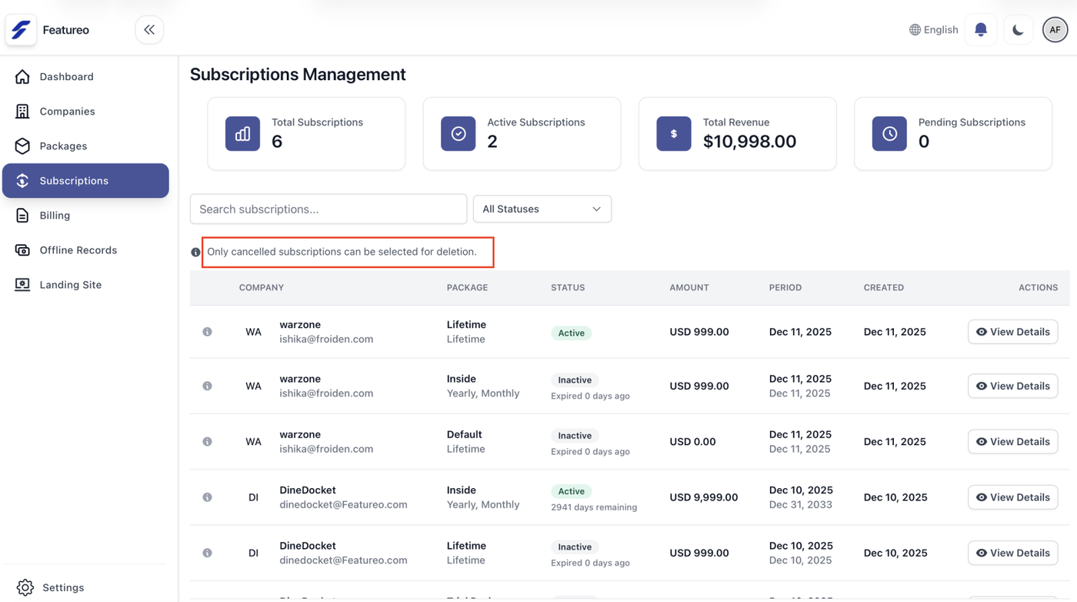This screenshot has height=602, width=1077.
Task: Expand the All Statuses dropdown
Action: tap(542, 209)
